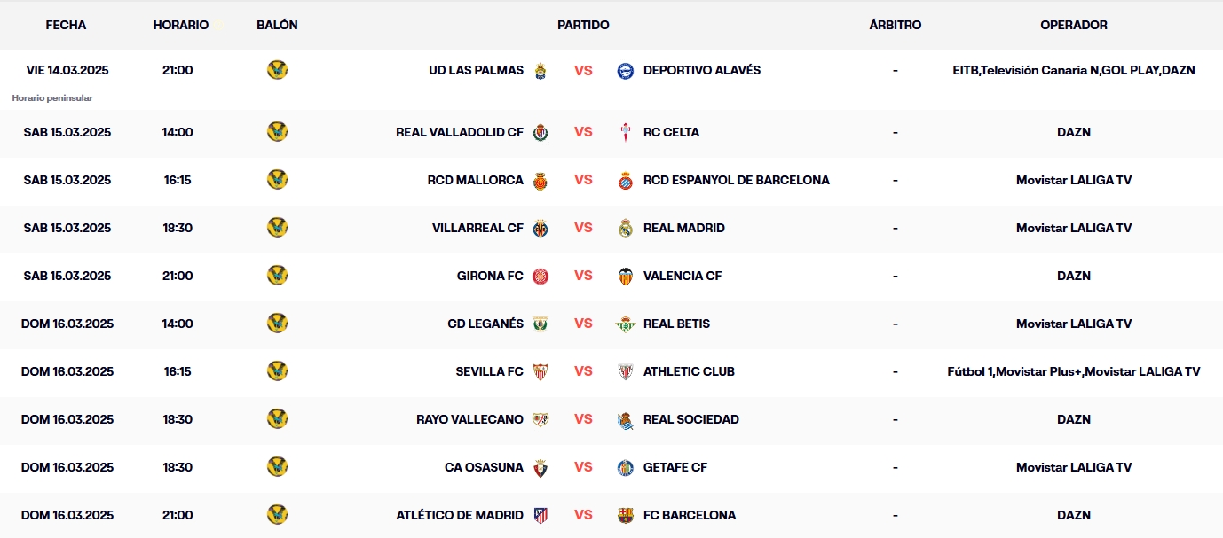The image size is (1223, 538).
Task: Click the Movistar LALIGA TV operator text
Action: pyautogui.click(x=1074, y=180)
